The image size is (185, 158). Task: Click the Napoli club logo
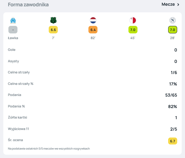(x=172, y=20)
